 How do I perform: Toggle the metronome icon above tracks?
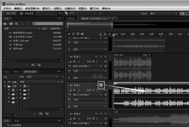(x=101, y=34)
